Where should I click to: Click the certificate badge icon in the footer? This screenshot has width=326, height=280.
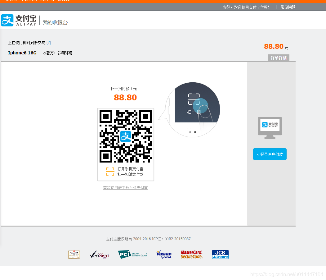coord(74,255)
